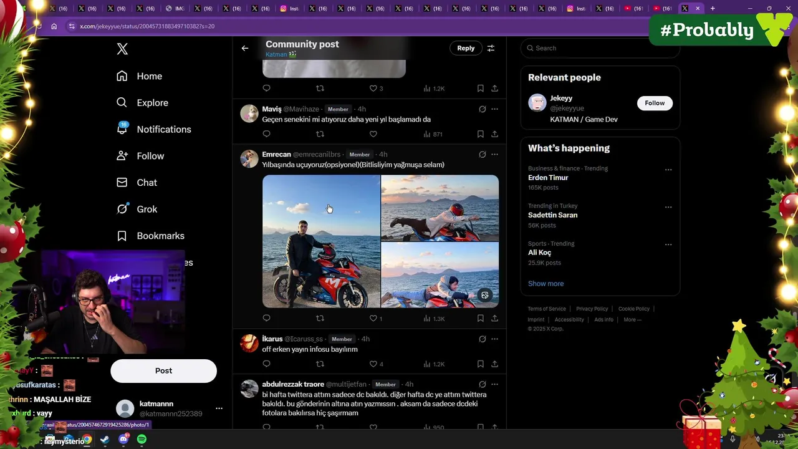This screenshot has height=449, width=798.
Task: Open katmannn account menu dots
Action: pyautogui.click(x=219, y=409)
